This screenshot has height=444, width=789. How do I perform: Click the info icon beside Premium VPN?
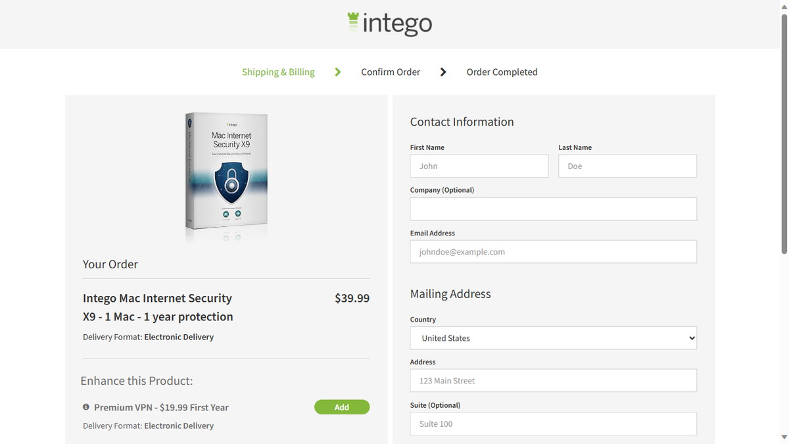point(85,407)
